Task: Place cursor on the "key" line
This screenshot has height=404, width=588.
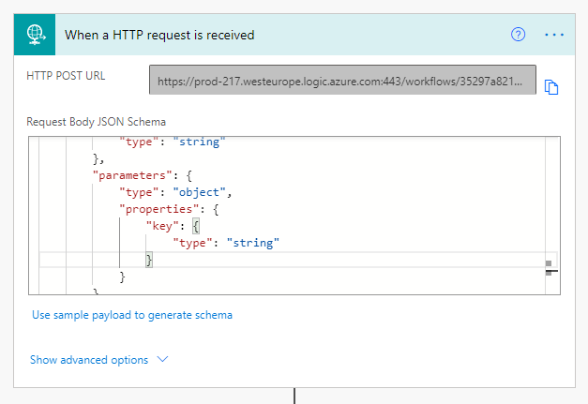Action: coord(173,227)
